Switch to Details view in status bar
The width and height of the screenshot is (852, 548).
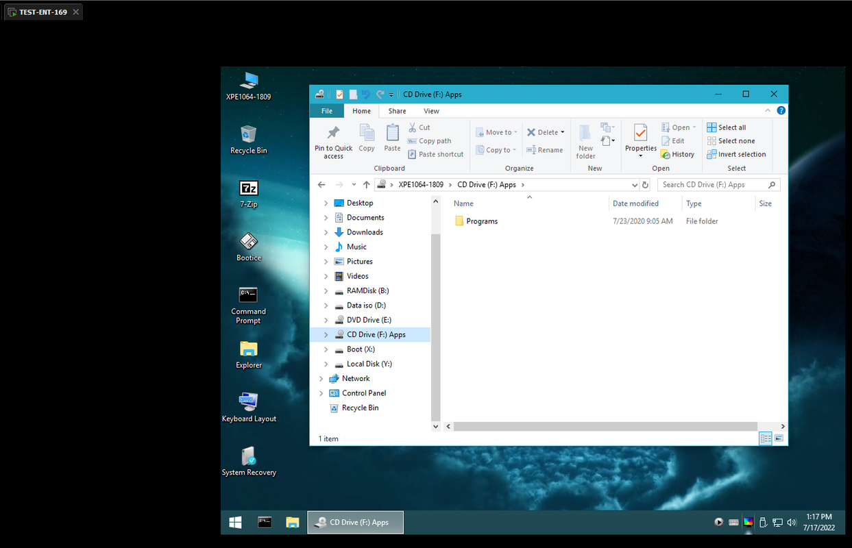tap(766, 438)
